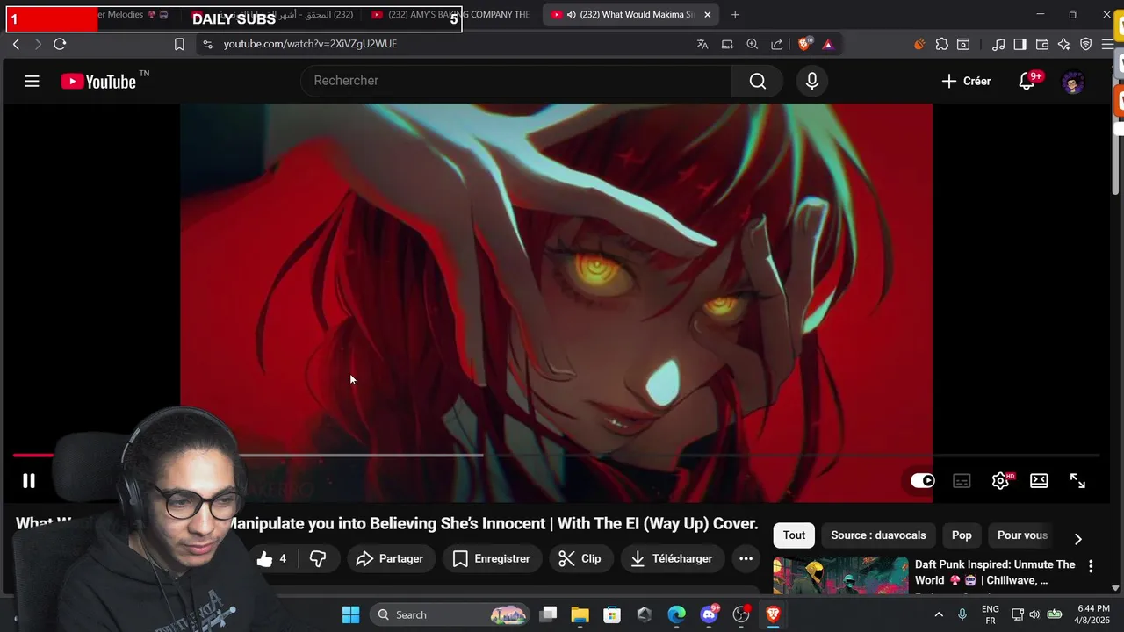
Task: Open File Explorer from taskbar
Action: (580, 614)
